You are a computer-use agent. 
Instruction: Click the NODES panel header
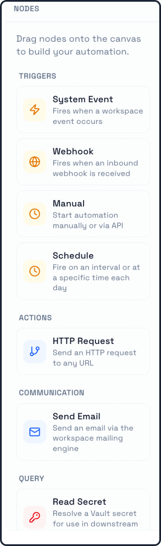coord(26,9)
